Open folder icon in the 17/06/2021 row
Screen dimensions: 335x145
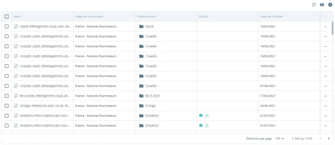[141, 96]
